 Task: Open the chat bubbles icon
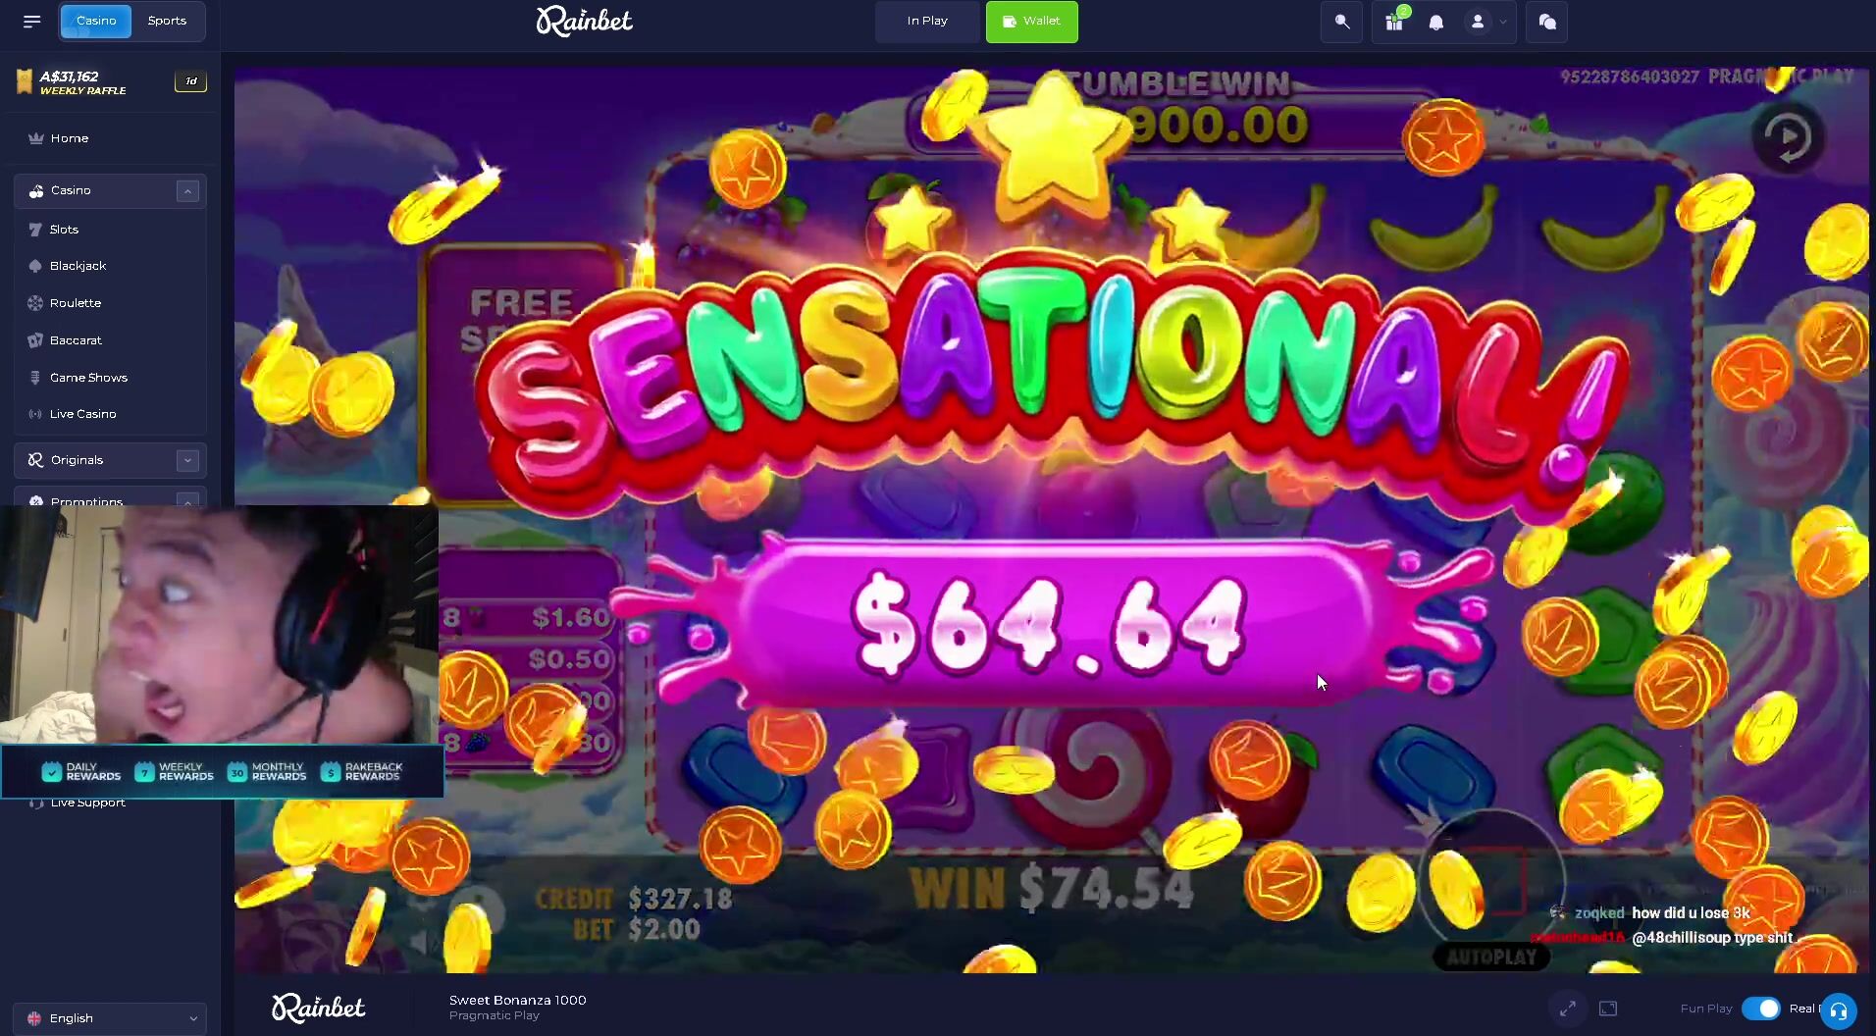pos(1547,22)
